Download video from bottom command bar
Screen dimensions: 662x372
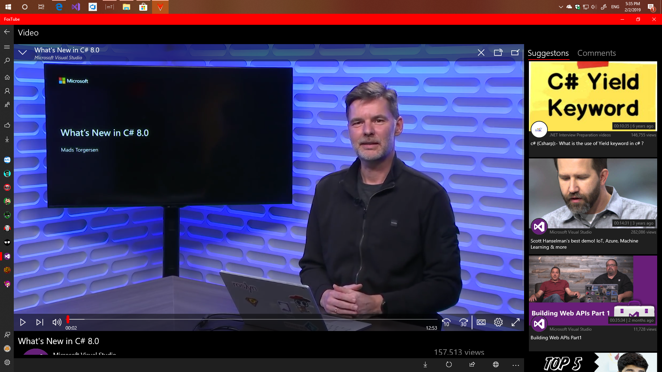coord(425,364)
